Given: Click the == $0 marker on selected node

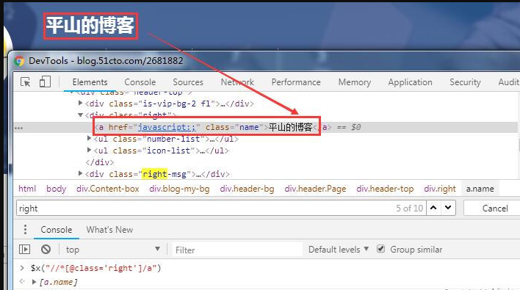Looking at the screenshot, I should click(x=349, y=127).
